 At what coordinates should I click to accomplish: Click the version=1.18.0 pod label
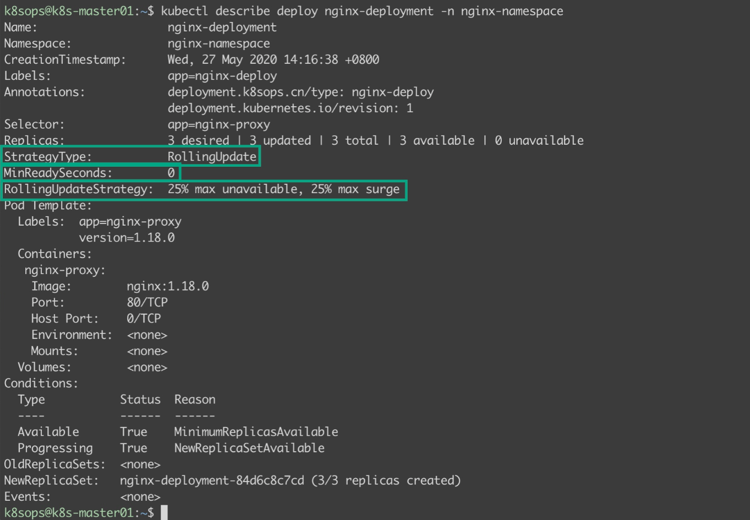(x=127, y=238)
